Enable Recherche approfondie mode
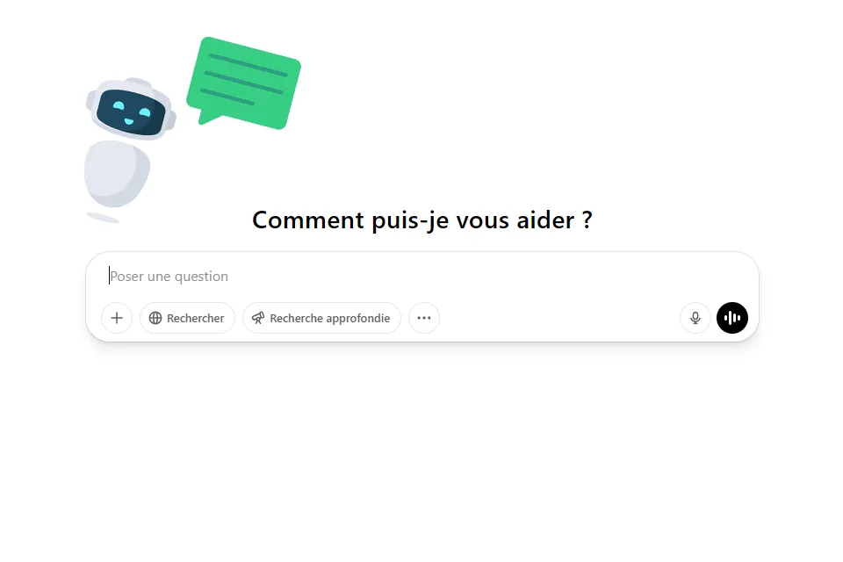 321,318
